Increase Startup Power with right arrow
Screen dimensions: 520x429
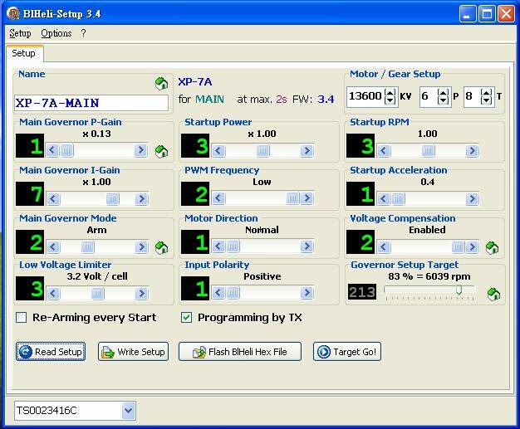point(307,151)
